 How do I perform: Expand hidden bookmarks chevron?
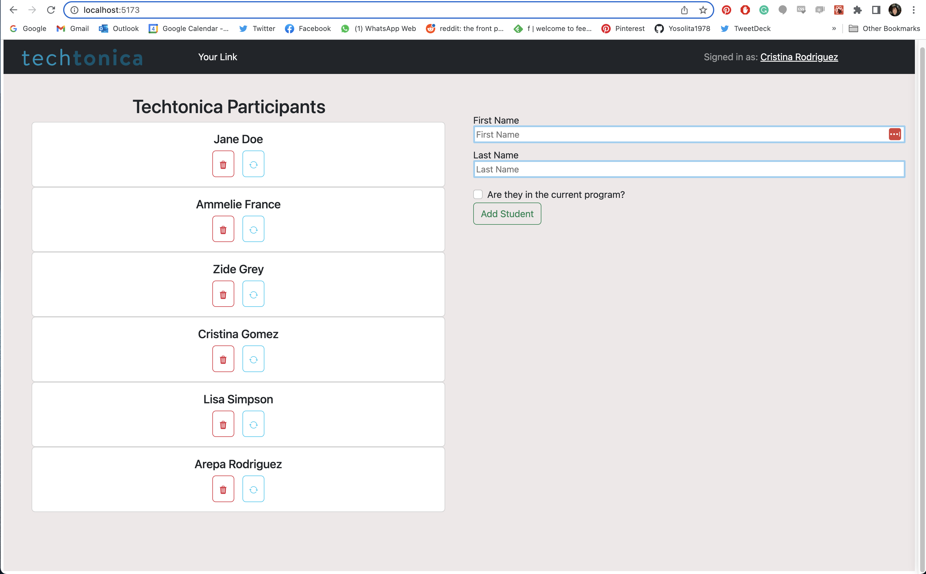coord(834,28)
